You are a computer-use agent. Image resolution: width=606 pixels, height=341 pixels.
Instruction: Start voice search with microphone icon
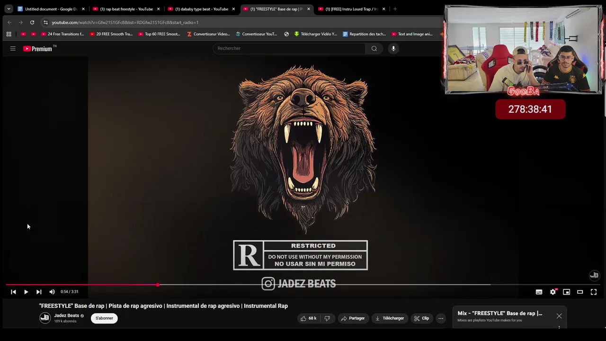(393, 48)
